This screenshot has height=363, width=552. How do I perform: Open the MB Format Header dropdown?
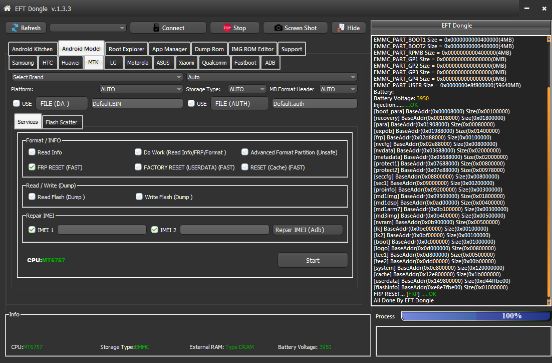(338, 89)
